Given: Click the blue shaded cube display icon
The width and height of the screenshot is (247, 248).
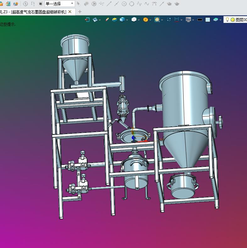Looking at the screenshot, I should pos(122,20).
